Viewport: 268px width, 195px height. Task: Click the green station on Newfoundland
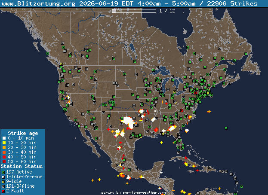[246, 54]
